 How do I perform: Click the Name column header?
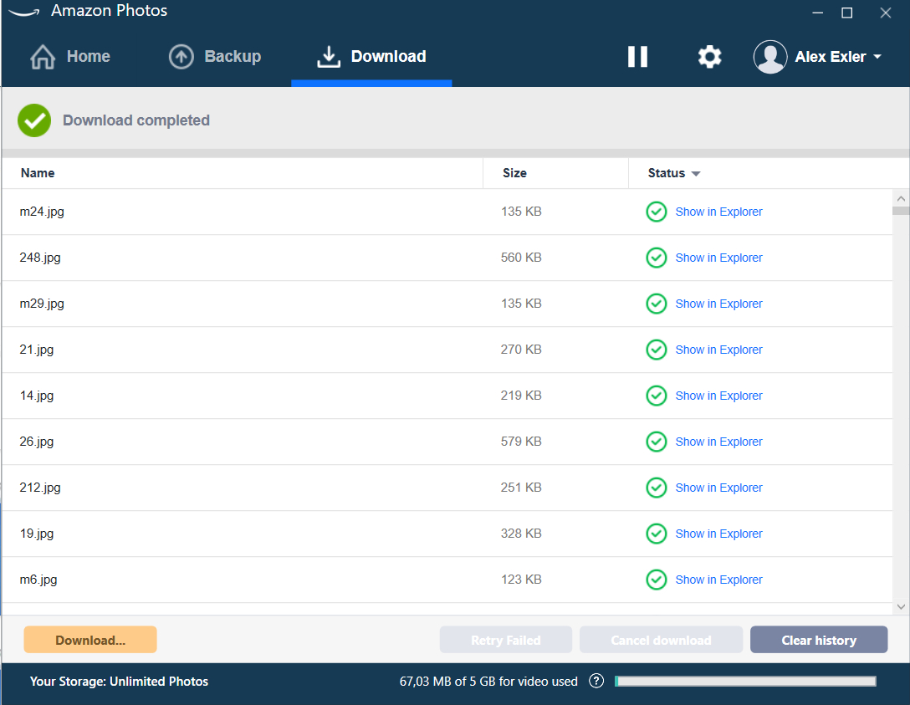[38, 173]
